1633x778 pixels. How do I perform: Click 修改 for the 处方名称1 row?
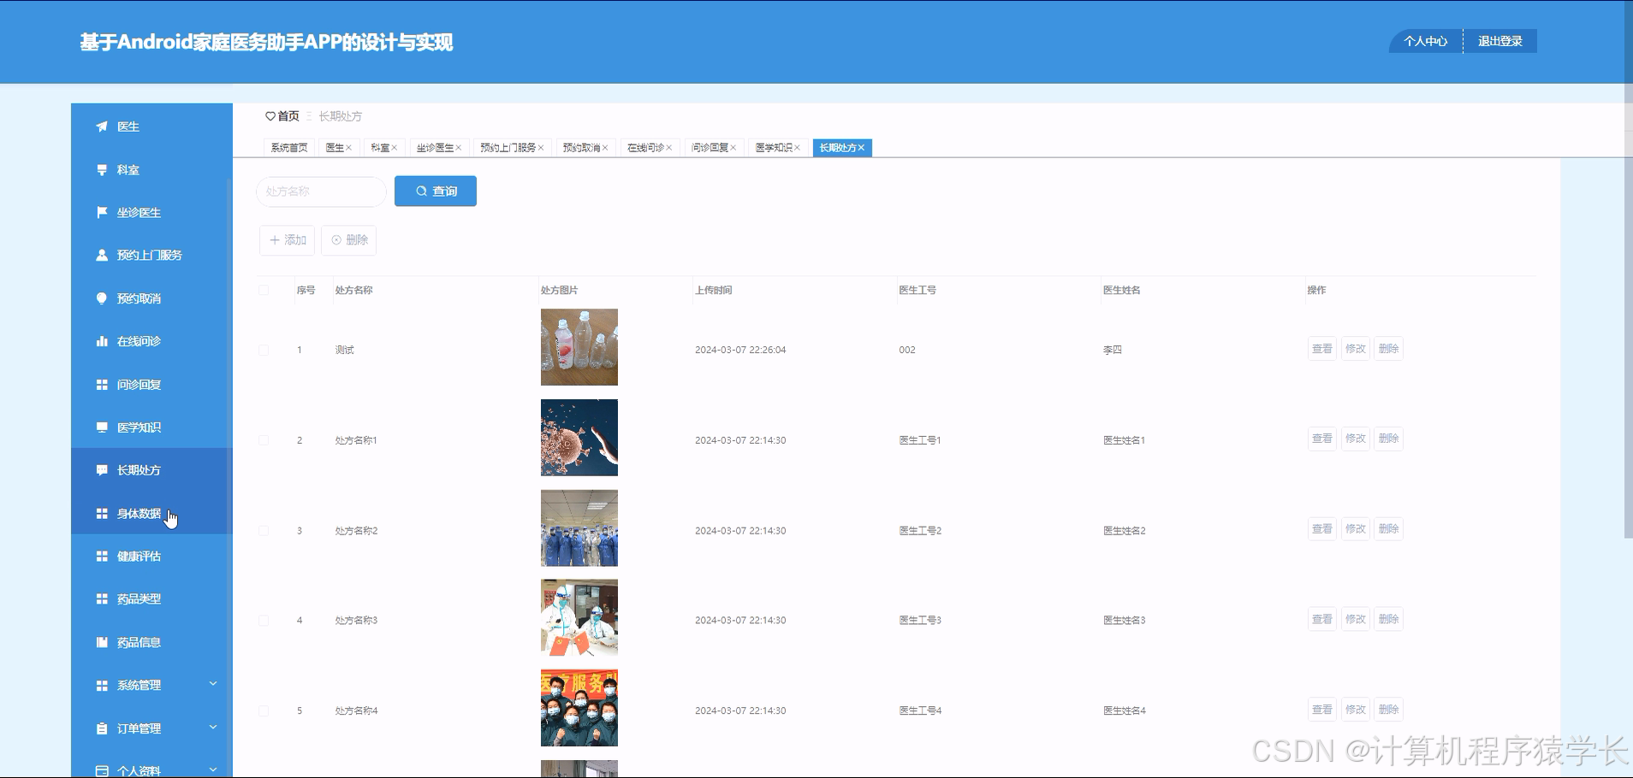pyautogui.click(x=1356, y=439)
